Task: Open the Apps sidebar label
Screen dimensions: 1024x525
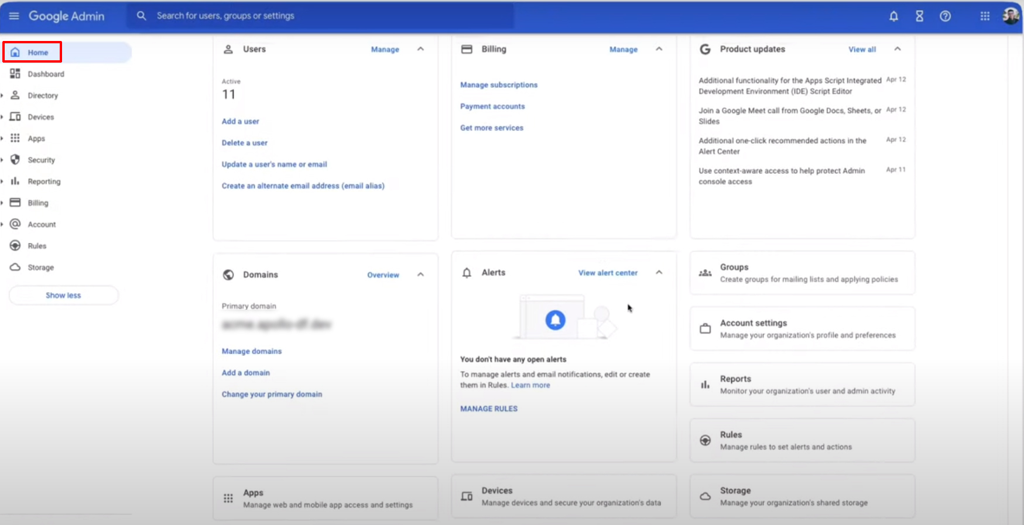Action: pyautogui.click(x=36, y=139)
